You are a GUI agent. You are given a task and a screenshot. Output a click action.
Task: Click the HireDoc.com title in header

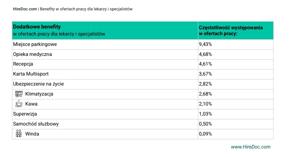pos(25,9)
